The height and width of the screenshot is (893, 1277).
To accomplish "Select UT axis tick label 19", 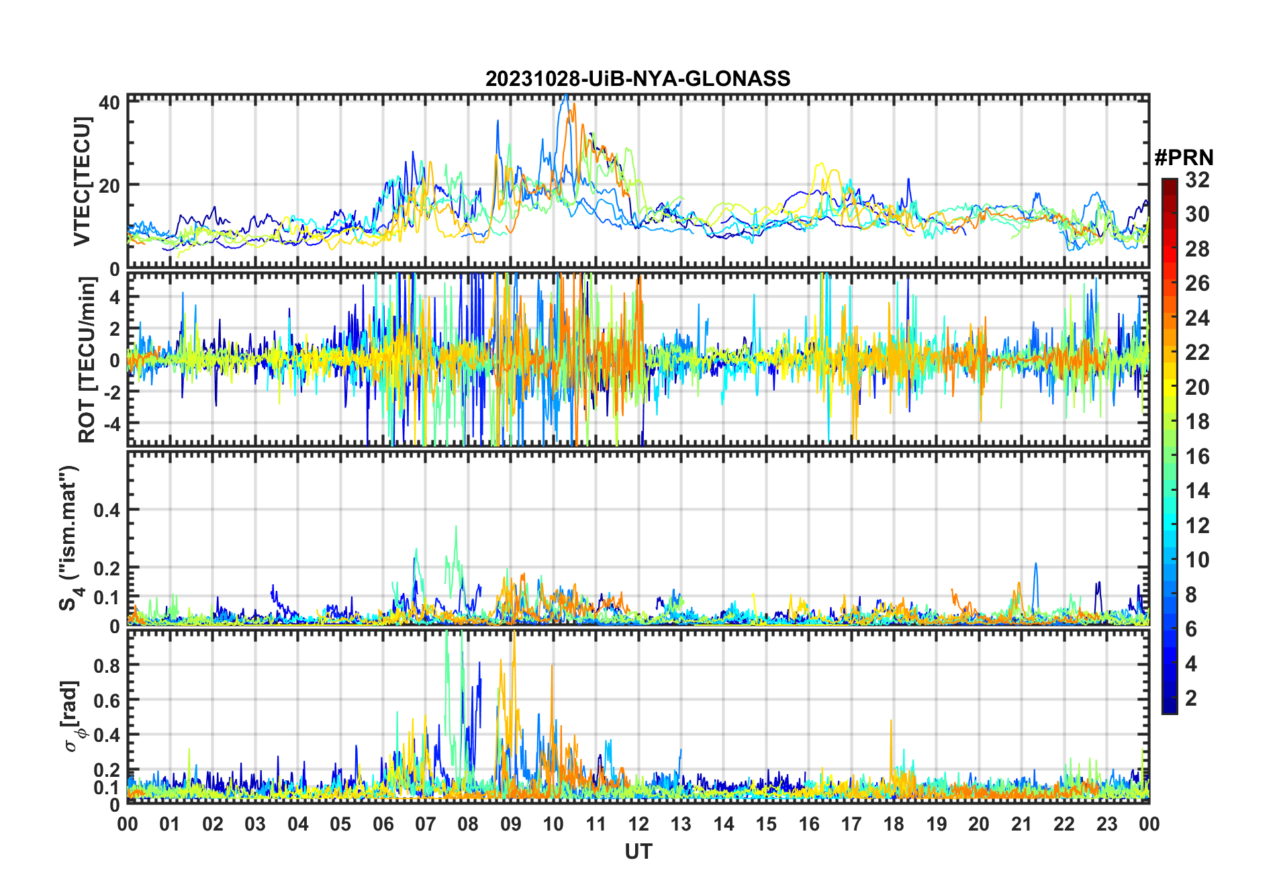I will click(x=937, y=824).
